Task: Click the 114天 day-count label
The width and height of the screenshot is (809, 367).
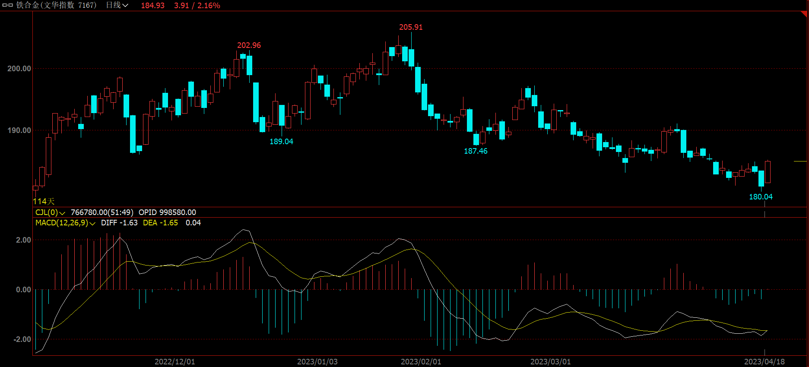Action: tap(44, 201)
